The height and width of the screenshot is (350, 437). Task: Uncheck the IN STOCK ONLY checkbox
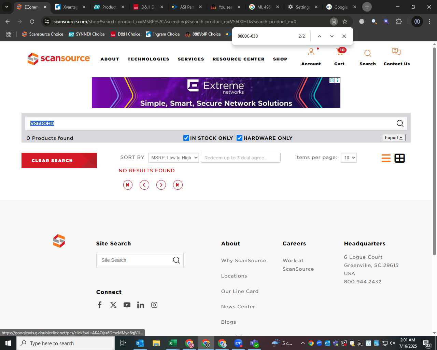pyautogui.click(x=186, y=138)
